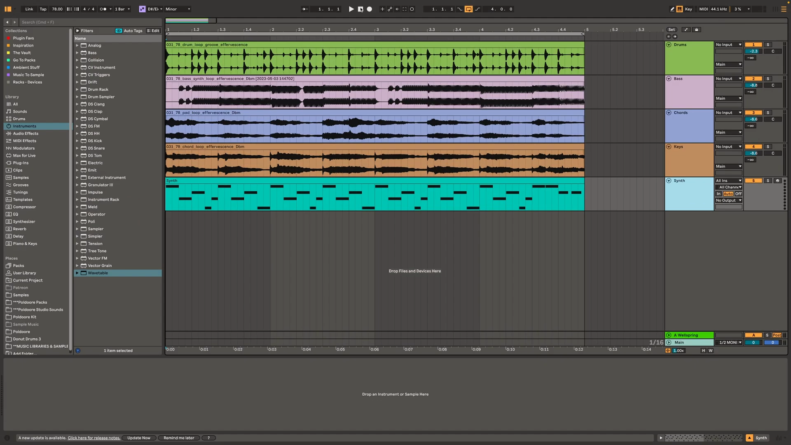Open the Drums input type dropdown

tap(728, 44)
